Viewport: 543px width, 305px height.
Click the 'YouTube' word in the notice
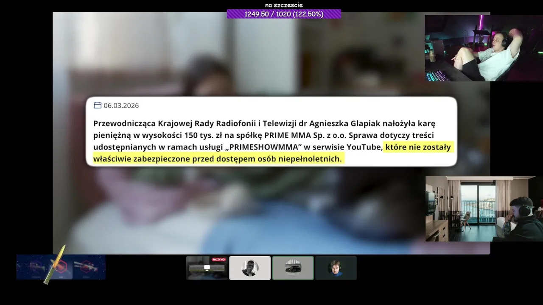364,147
